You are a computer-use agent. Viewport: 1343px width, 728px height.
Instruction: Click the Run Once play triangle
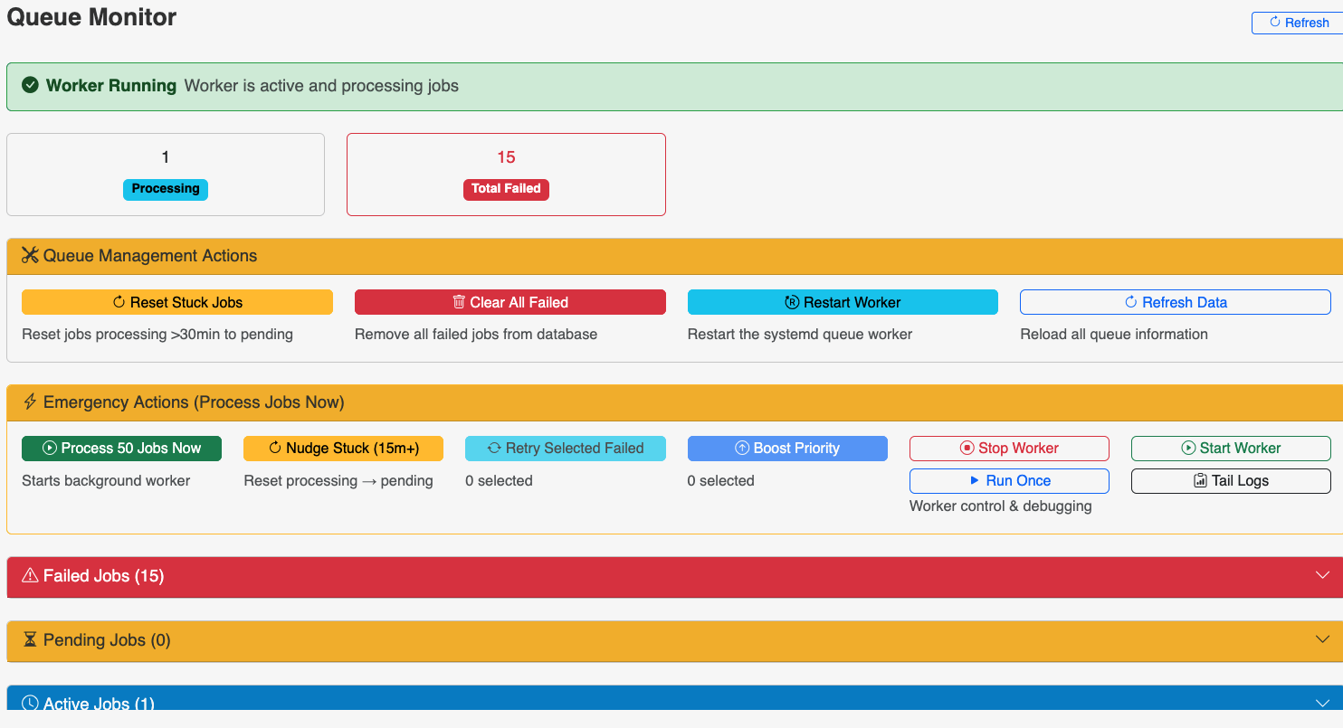(x=975, y=480)
